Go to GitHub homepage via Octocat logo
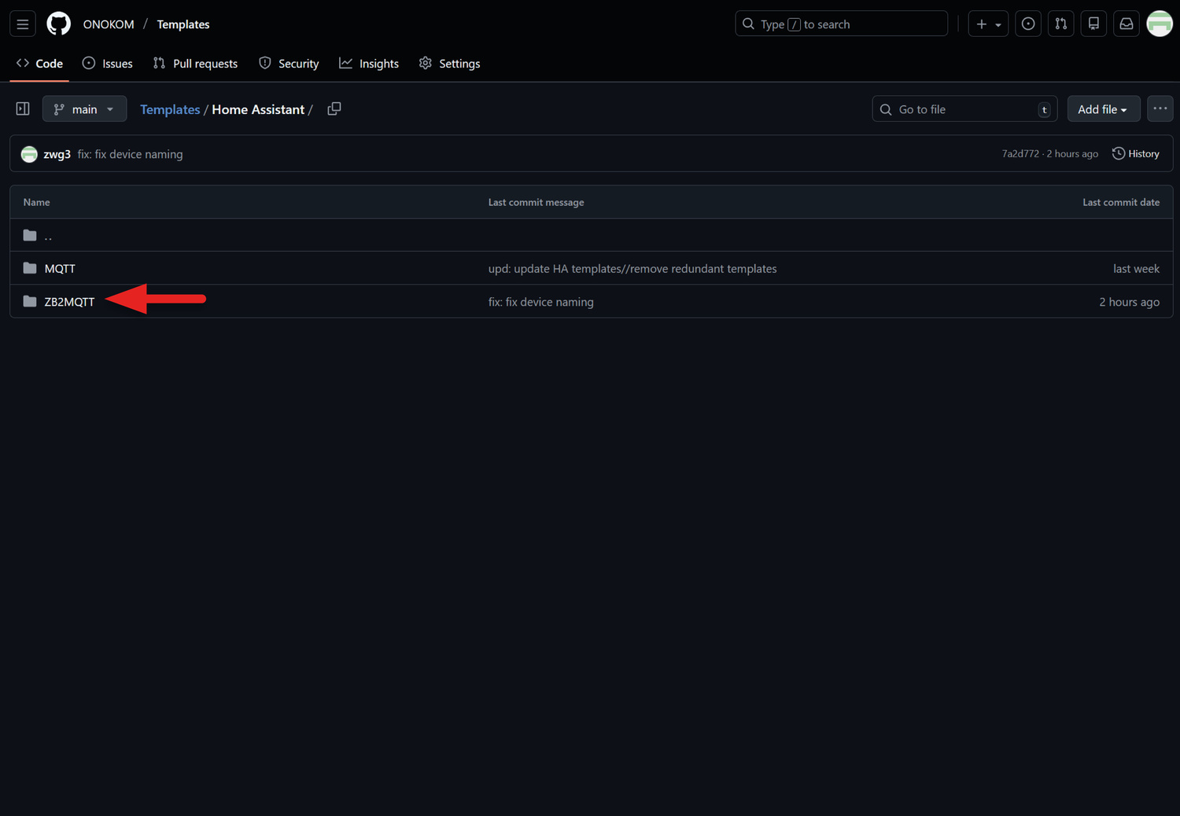The width and height of the screenshot is (1180, 816). [58, 24]
